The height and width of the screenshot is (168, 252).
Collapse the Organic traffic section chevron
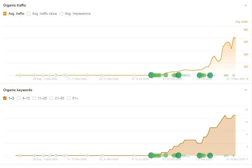(x=246, y=5)
